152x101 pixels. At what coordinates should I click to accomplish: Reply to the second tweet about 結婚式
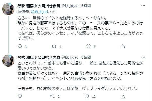point(20,96)
